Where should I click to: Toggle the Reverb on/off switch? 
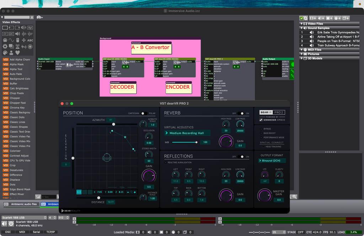point(241,113)
